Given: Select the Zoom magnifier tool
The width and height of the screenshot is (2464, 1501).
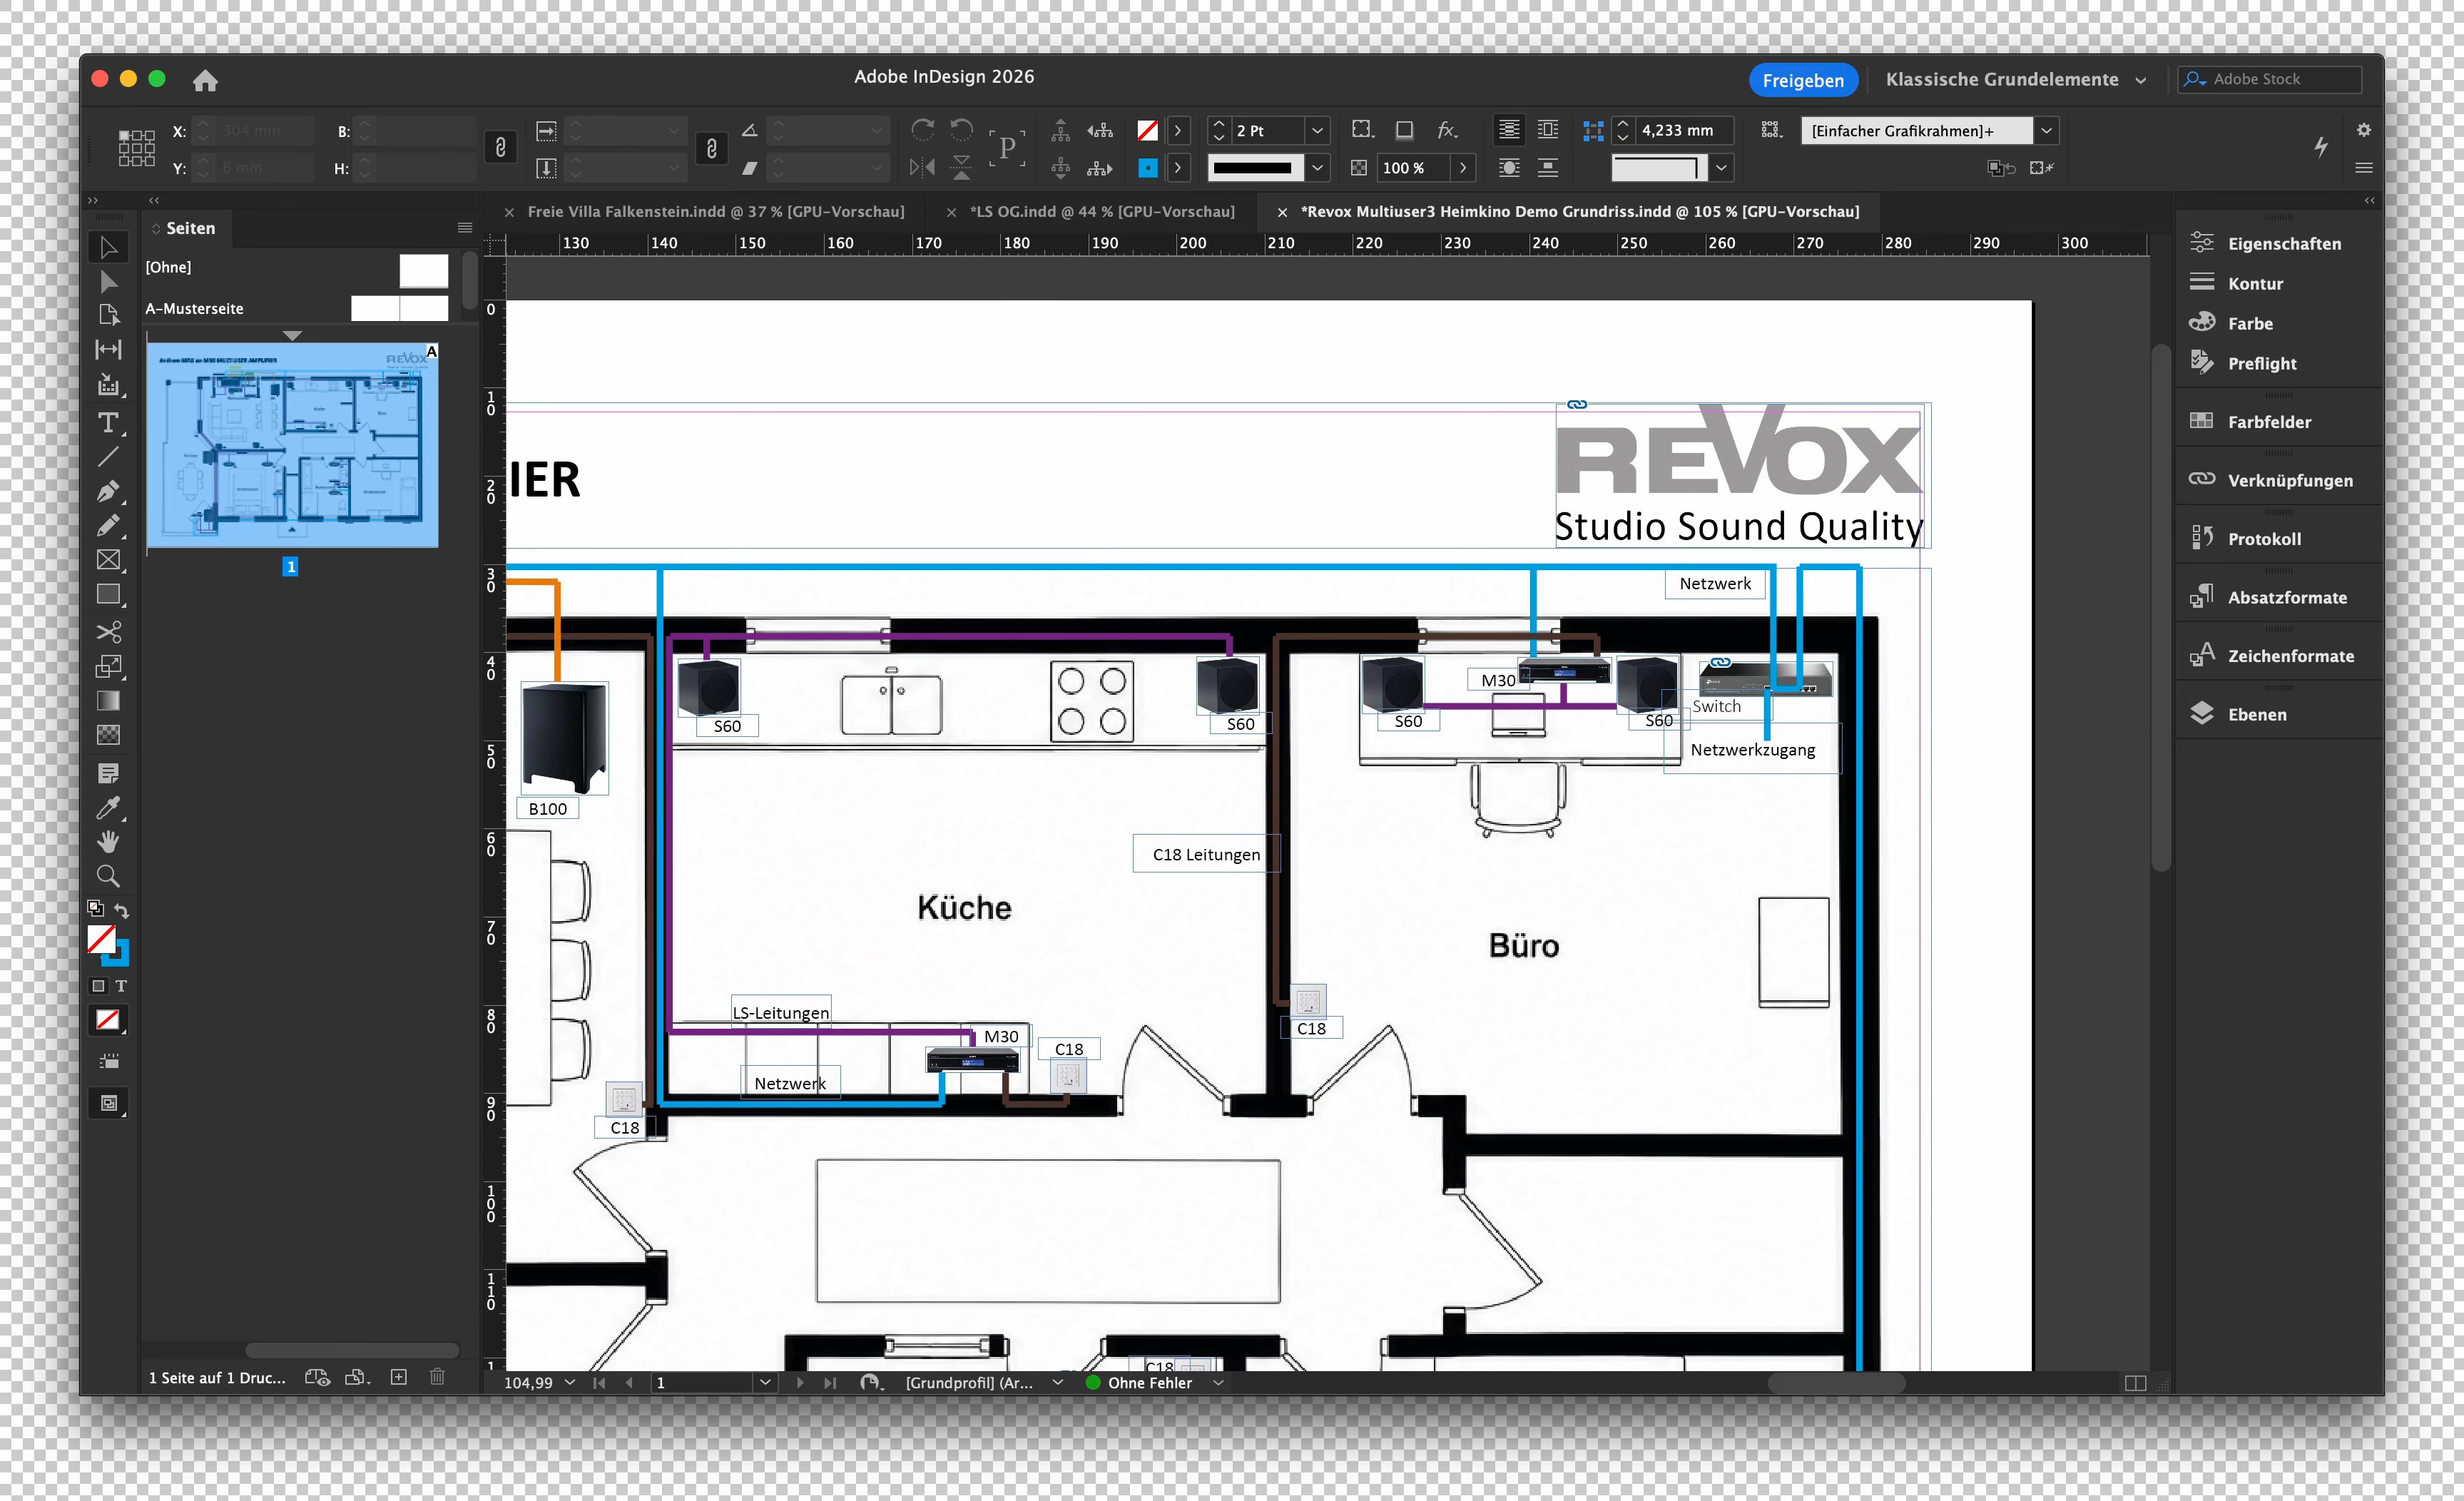Looking at the screenshot, I should (108, 876).
